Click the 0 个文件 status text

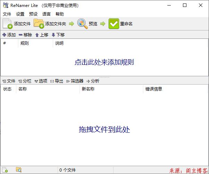tap(68, 170)
